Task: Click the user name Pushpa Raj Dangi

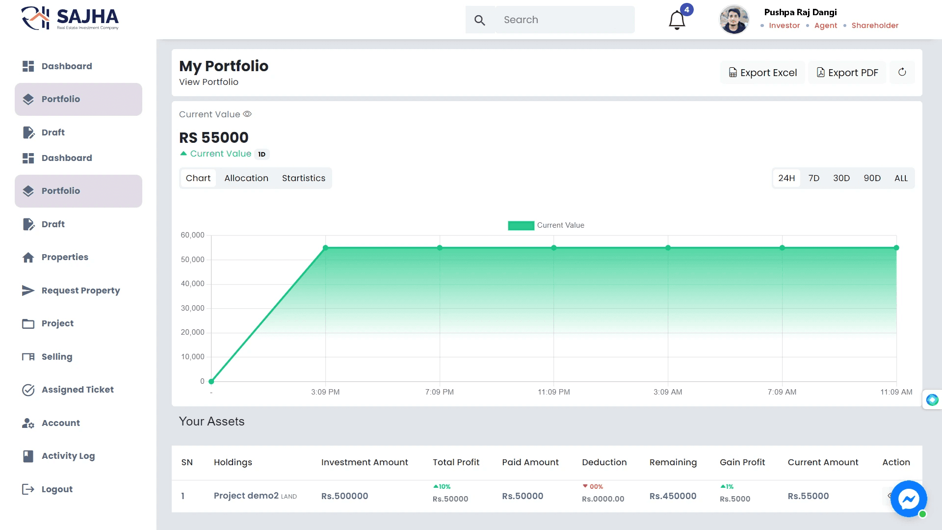Action: click(x=800, y=12)
